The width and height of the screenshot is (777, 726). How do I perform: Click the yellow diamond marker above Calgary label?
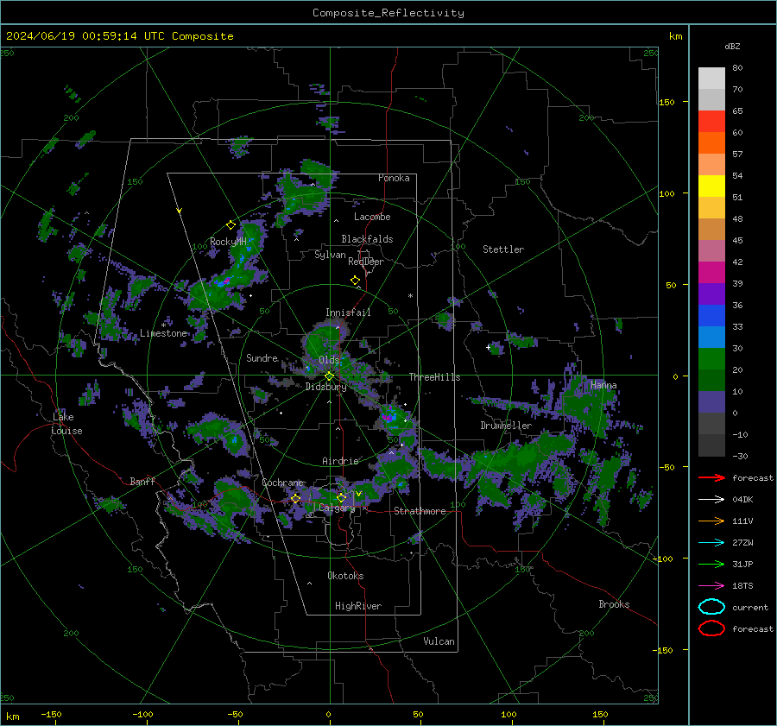tap(341, 497)
